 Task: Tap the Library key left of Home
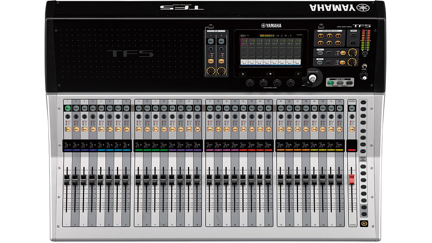pyautogui.click(x=242, y=74)
